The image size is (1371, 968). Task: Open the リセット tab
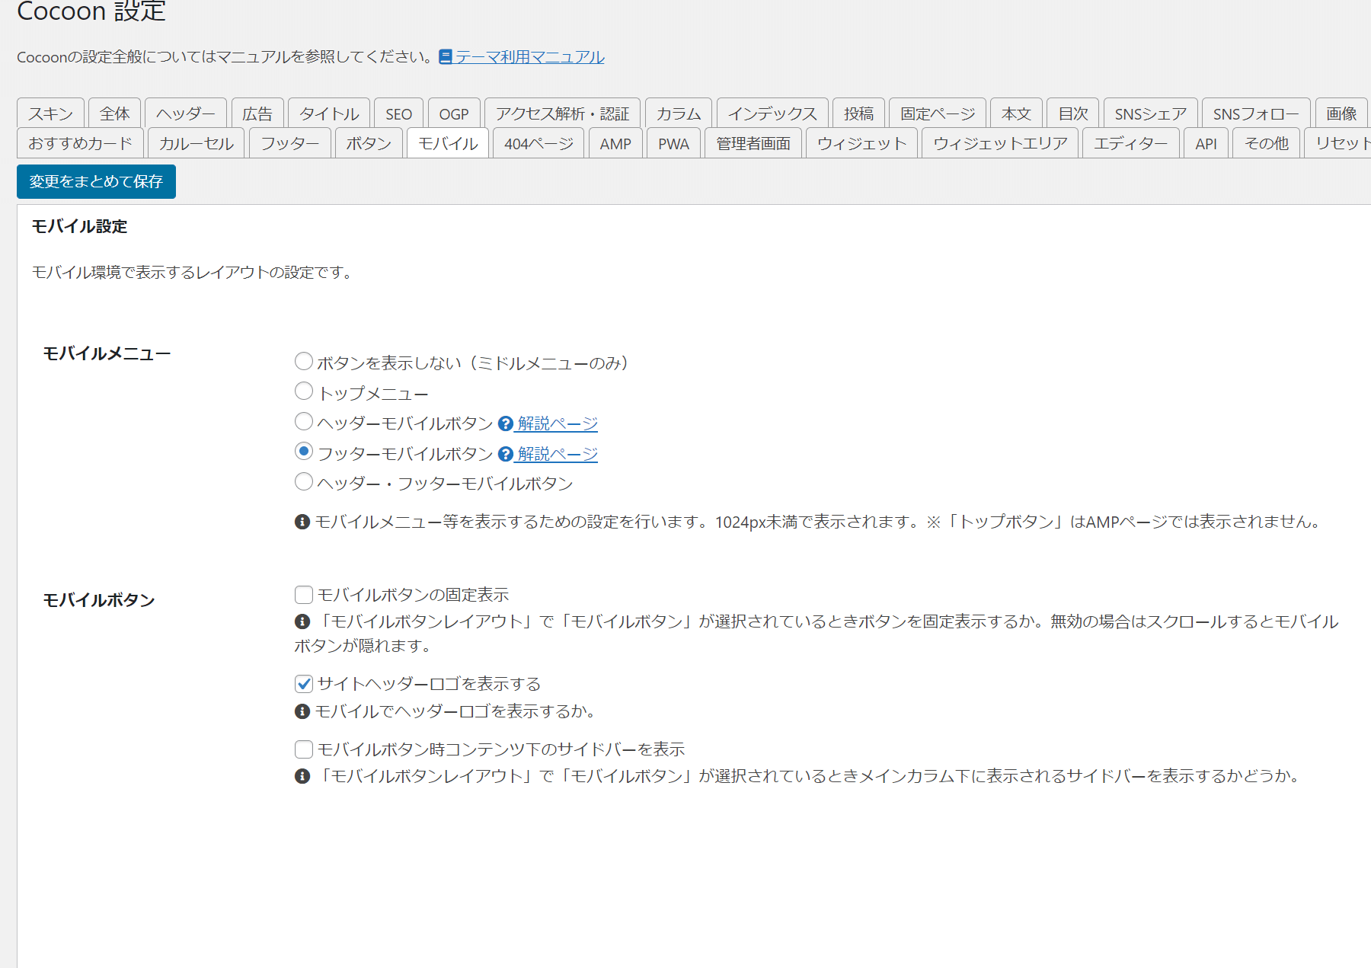pos(1338,143)
